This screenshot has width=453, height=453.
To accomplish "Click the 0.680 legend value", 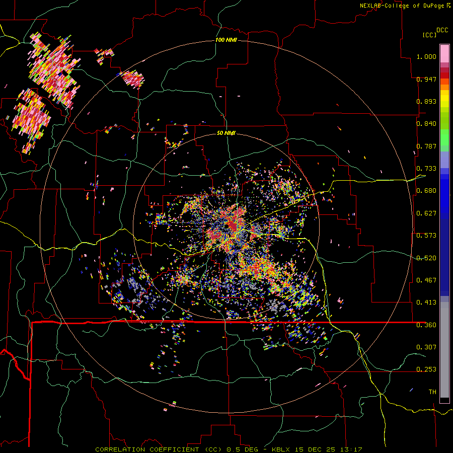I will (426, 191).
